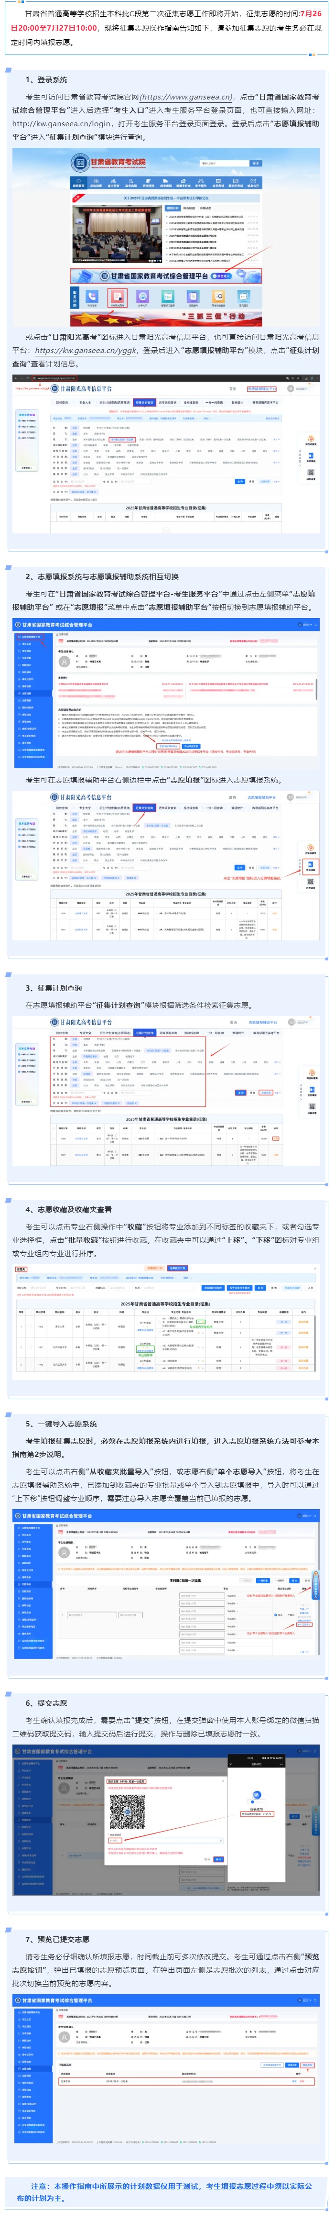
Task: Select the highlighted 征集计划查询 tab
Action: click(144, 402)
